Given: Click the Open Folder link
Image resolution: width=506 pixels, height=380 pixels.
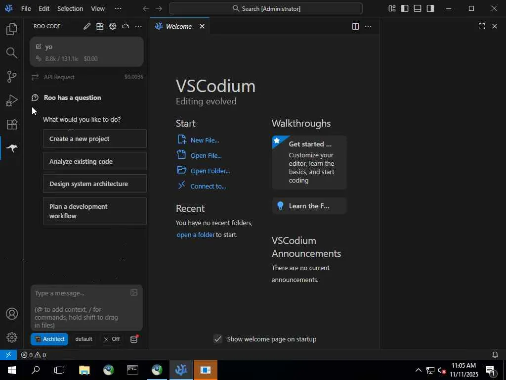Looking at the screenshot, I should click(x=210, y=171).
